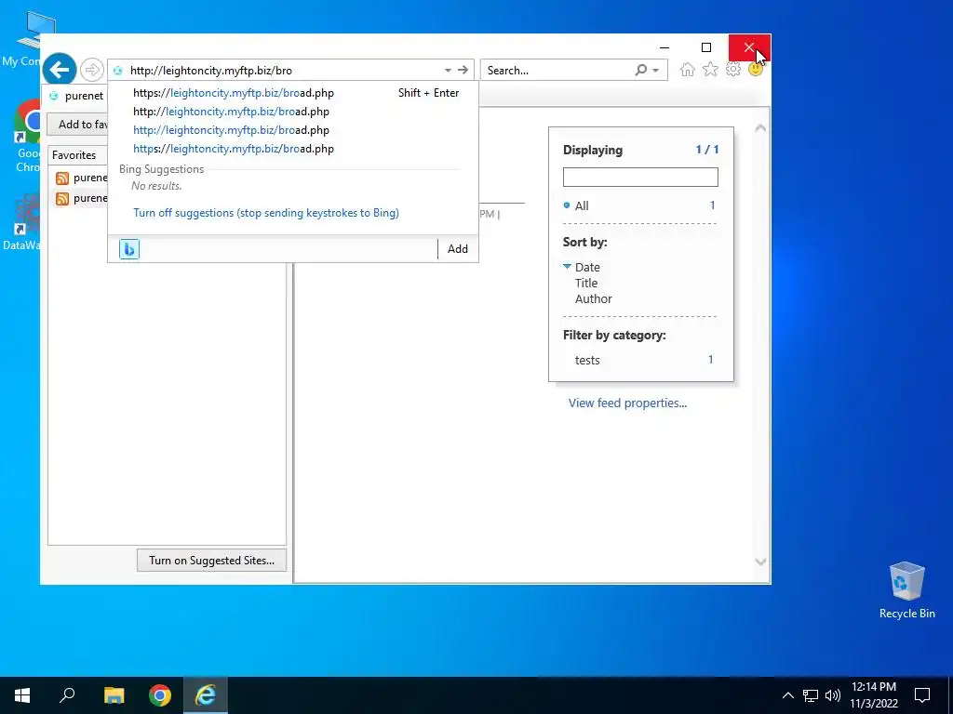953x714 pixels.
Task: Click the taskbar clock showing 12:14 PM
Action: [x=873, y=695]
